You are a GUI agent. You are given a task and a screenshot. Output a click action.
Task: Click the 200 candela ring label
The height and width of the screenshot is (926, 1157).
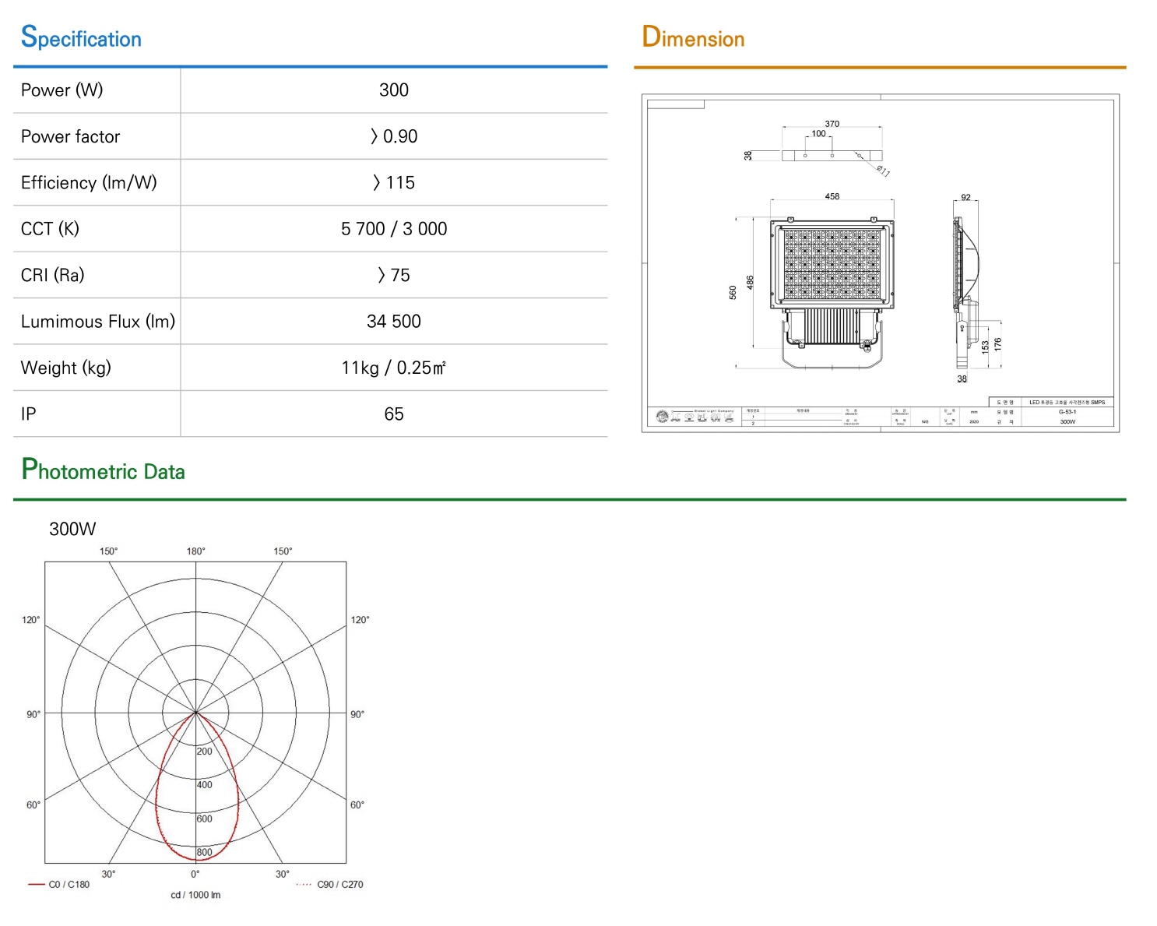(204, 752)
